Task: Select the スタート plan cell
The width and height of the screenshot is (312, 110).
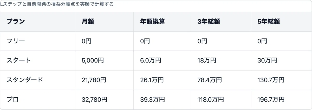Action: pos(19,60)
